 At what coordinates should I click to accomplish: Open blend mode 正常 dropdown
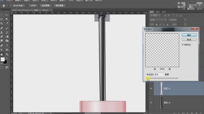158,20
